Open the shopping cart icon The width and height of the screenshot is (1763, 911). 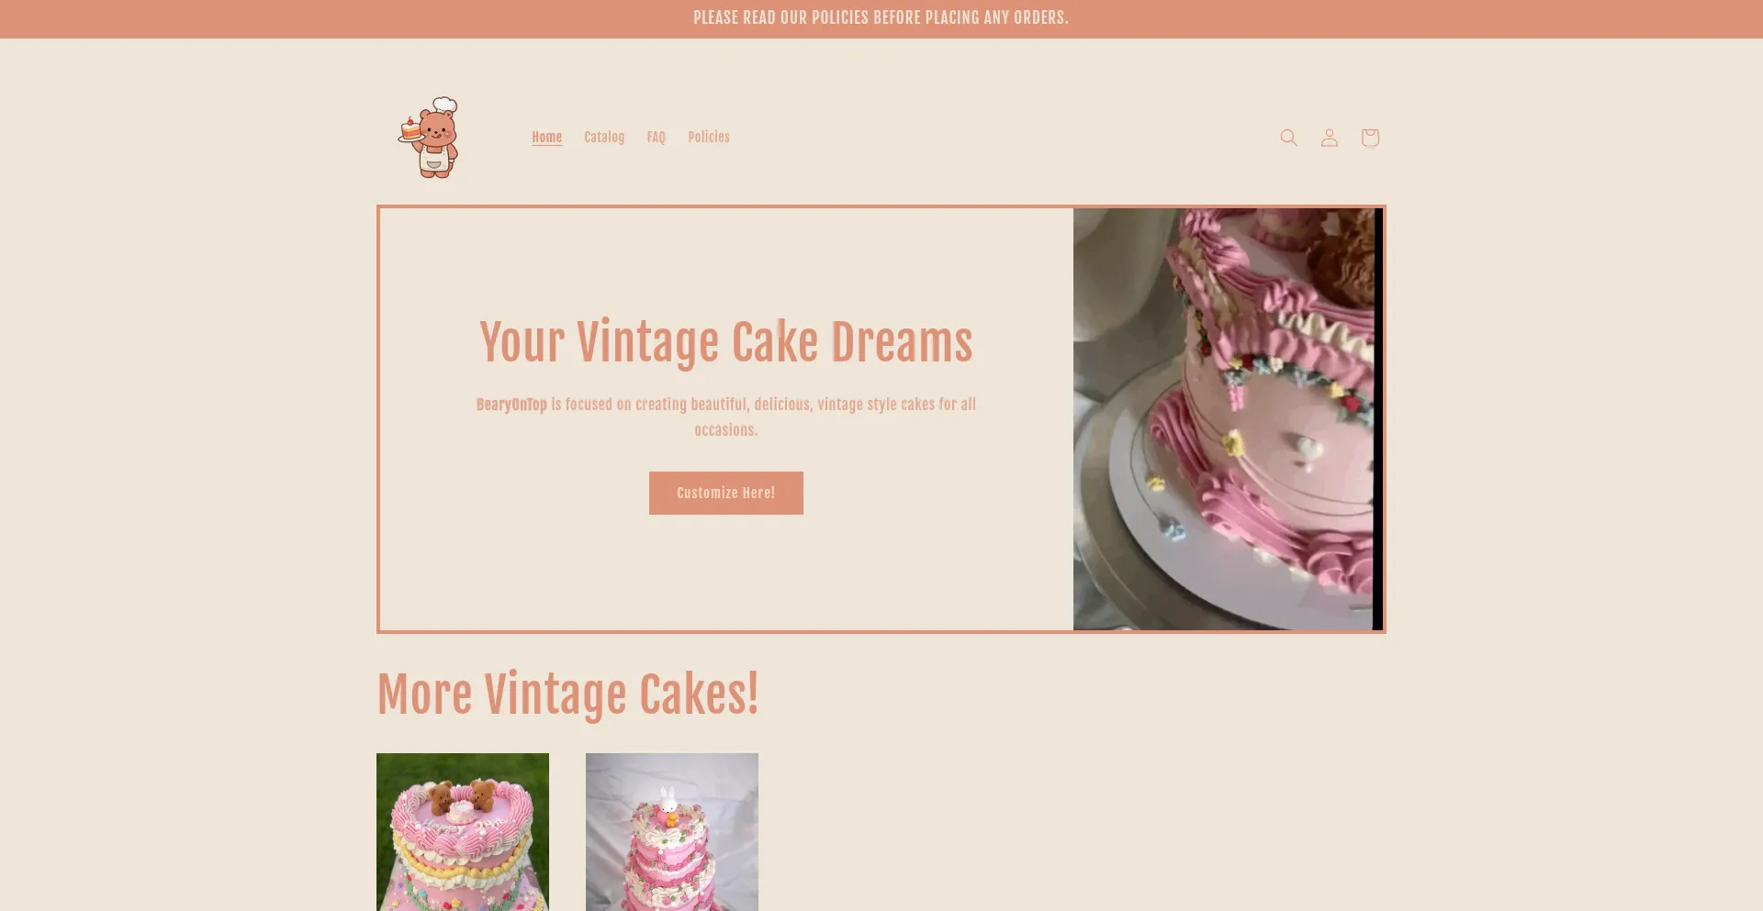pyautogui.click(x=1370, y=138)
